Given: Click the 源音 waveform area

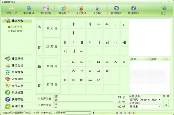Looking at the screenshot, I should pyautogui.click(x=84, y=98).
